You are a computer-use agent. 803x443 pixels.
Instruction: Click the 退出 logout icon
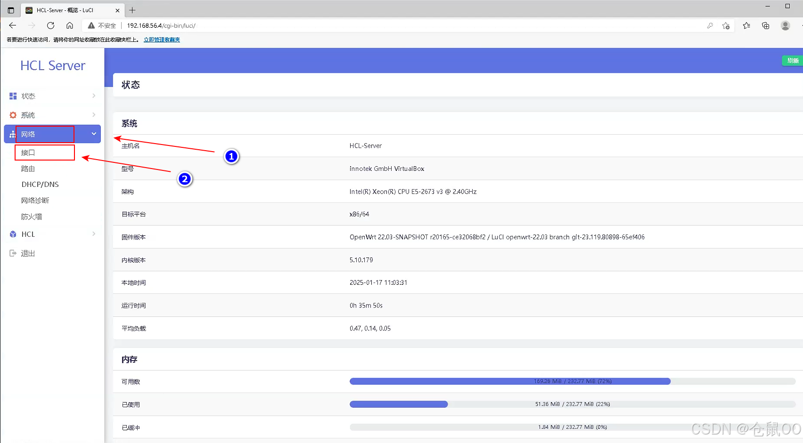pyautogui.click(x=12, y=253)
